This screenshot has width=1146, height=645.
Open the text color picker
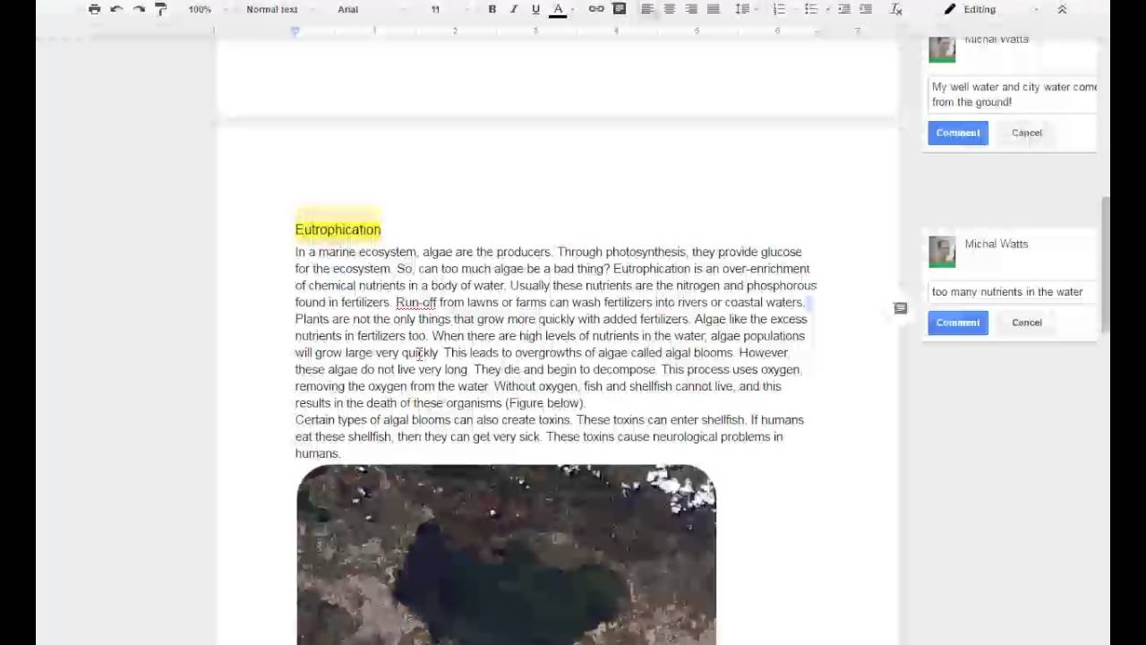click(558, 9)
